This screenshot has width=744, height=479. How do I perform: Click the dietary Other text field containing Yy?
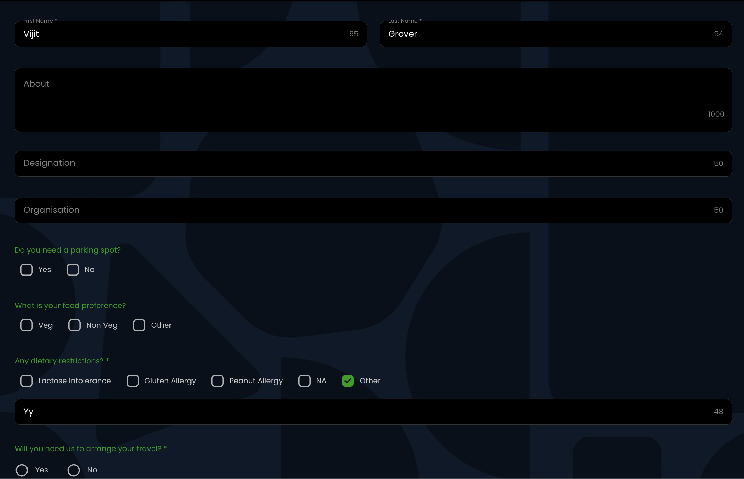(373, 412)
